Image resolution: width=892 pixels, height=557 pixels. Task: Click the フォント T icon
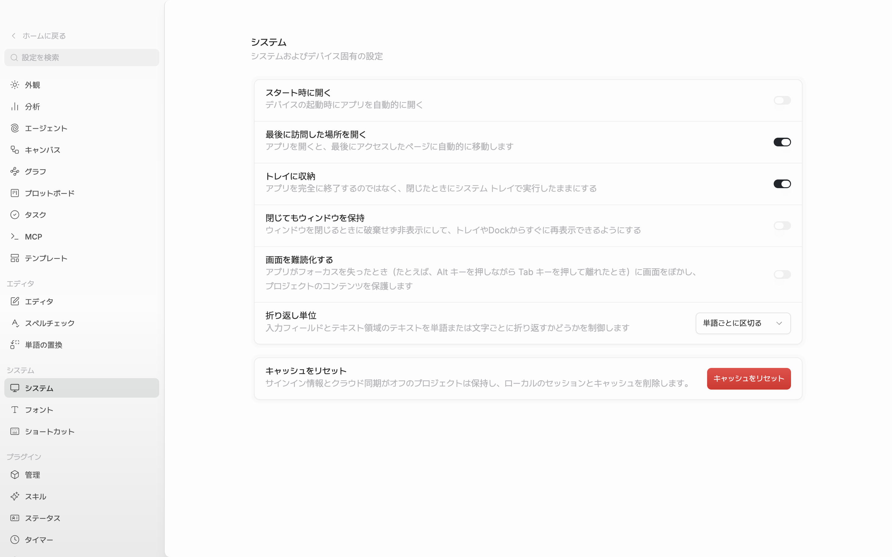(x=15, y=410)
